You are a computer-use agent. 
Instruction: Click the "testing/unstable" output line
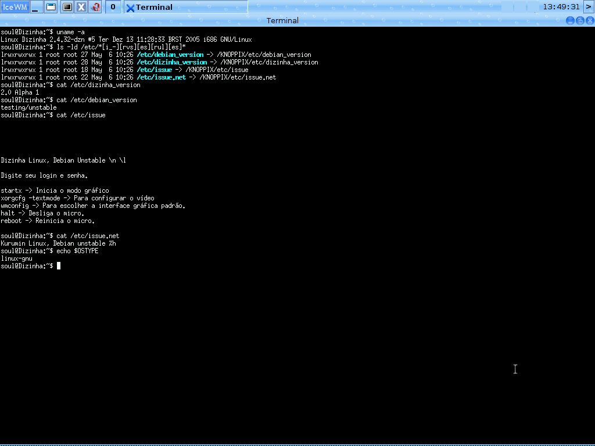[28, 107]
